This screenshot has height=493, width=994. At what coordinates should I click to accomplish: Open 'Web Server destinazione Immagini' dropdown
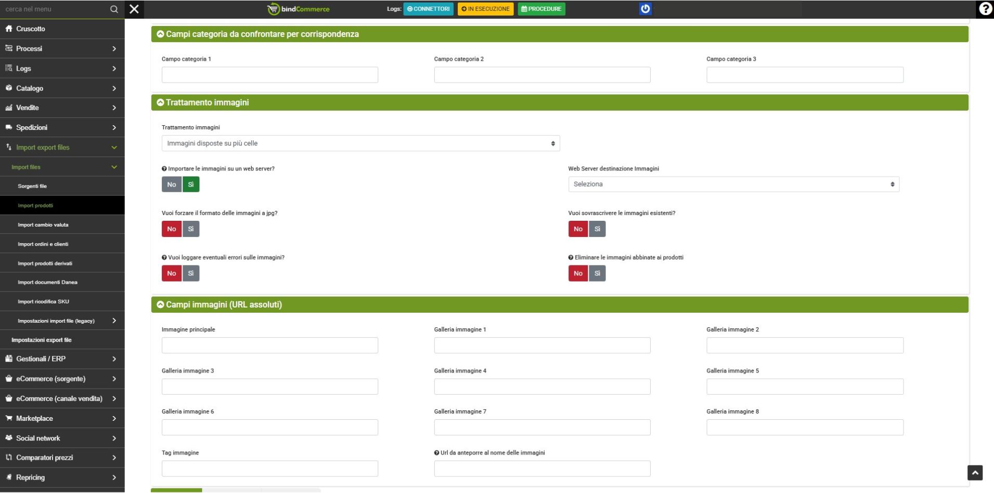pyautogui.click(x=733, y=184)
